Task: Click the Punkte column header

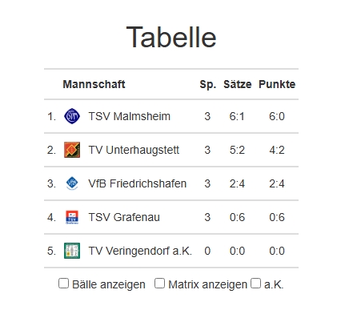Action: point(277,84)
